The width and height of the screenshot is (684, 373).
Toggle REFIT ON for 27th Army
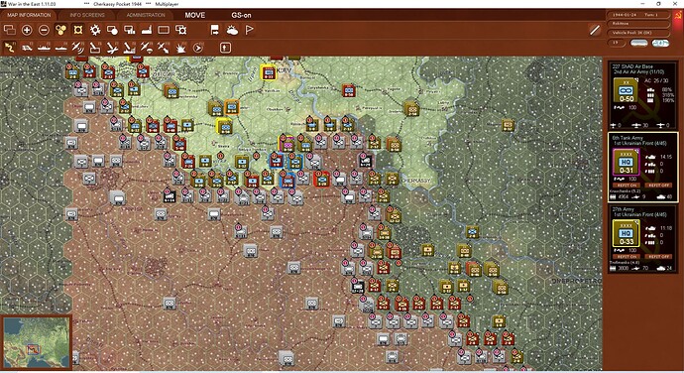tap(627, 256)
